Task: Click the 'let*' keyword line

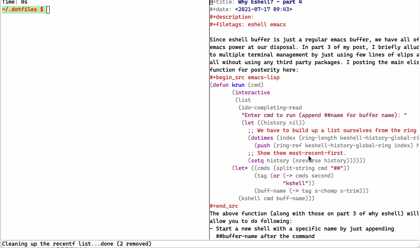Action: click(291, 168)
